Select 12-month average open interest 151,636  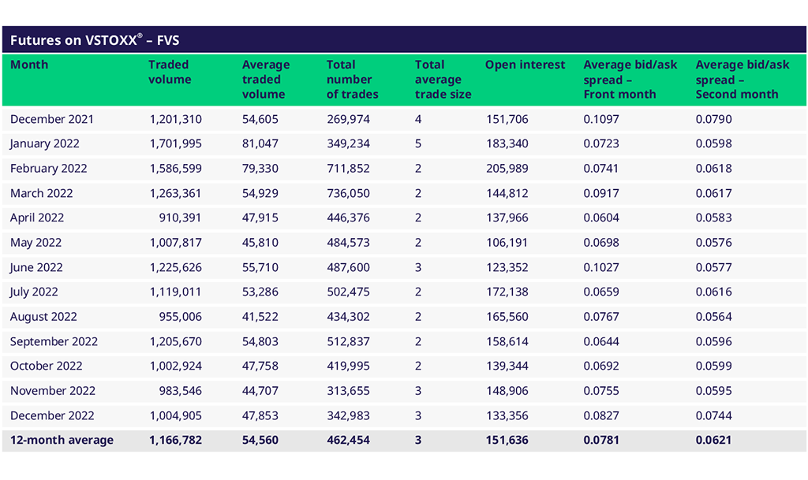(x=507, y=440)
